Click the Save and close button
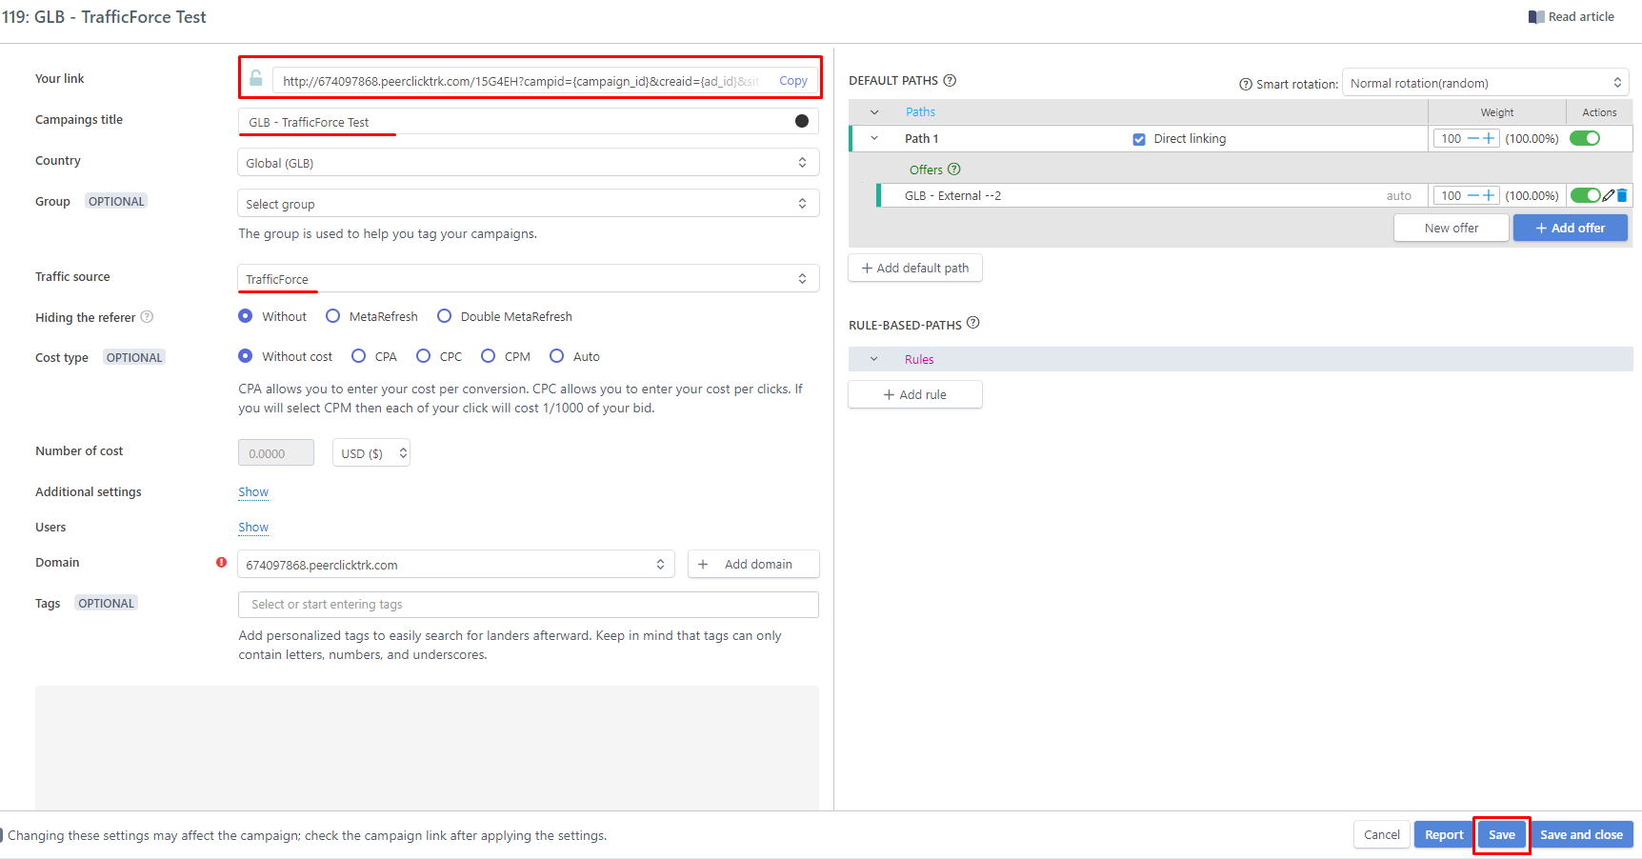The width and height of the screenshot is (1642, 859). point(1581,835)
